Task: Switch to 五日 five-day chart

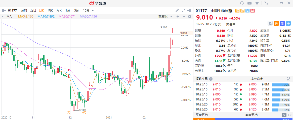Action: click(33, 11)
